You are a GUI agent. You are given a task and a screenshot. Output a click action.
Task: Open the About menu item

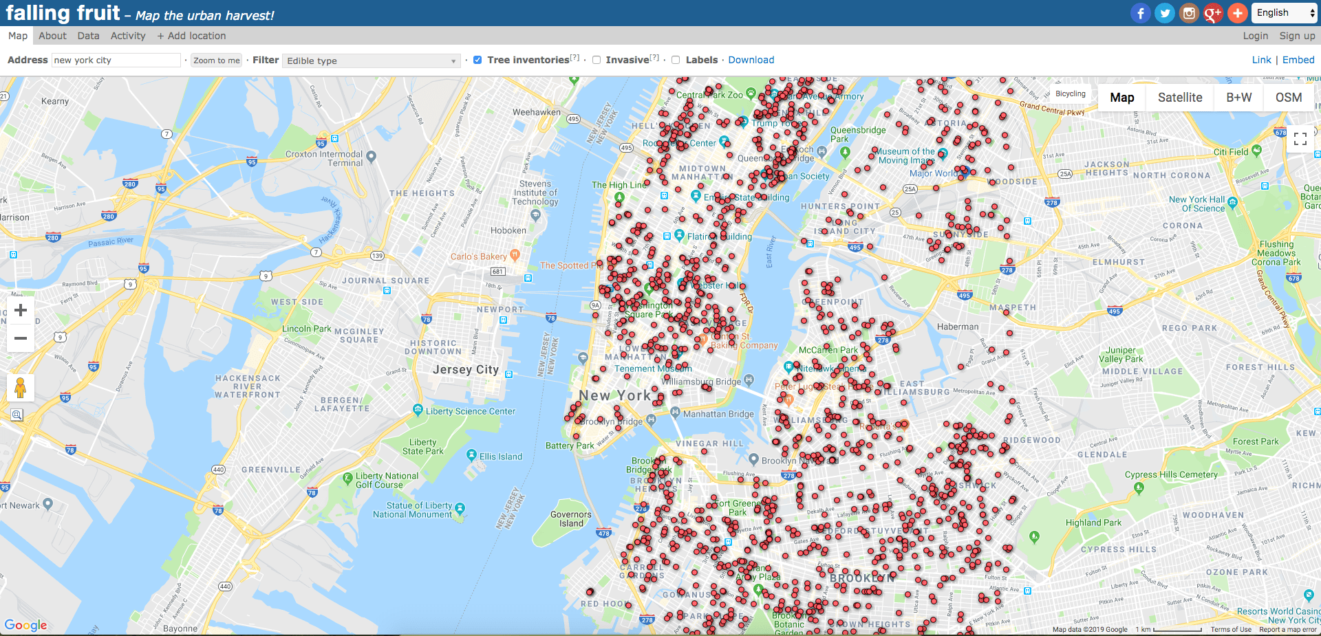coord(52,36)
